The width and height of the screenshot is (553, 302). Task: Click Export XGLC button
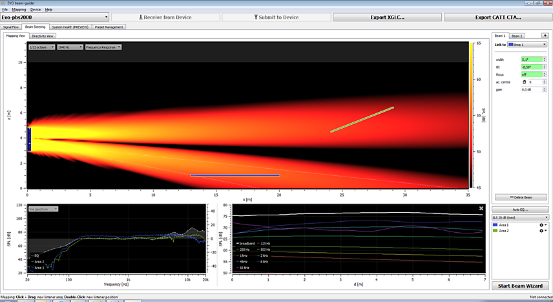pyautogui.click(x=387, y=17)
